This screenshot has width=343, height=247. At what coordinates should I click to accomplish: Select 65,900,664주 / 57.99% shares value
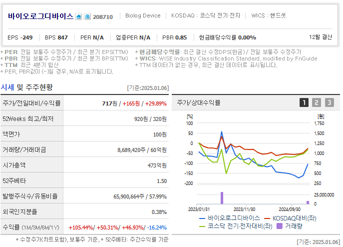click(x=140, y=196)
